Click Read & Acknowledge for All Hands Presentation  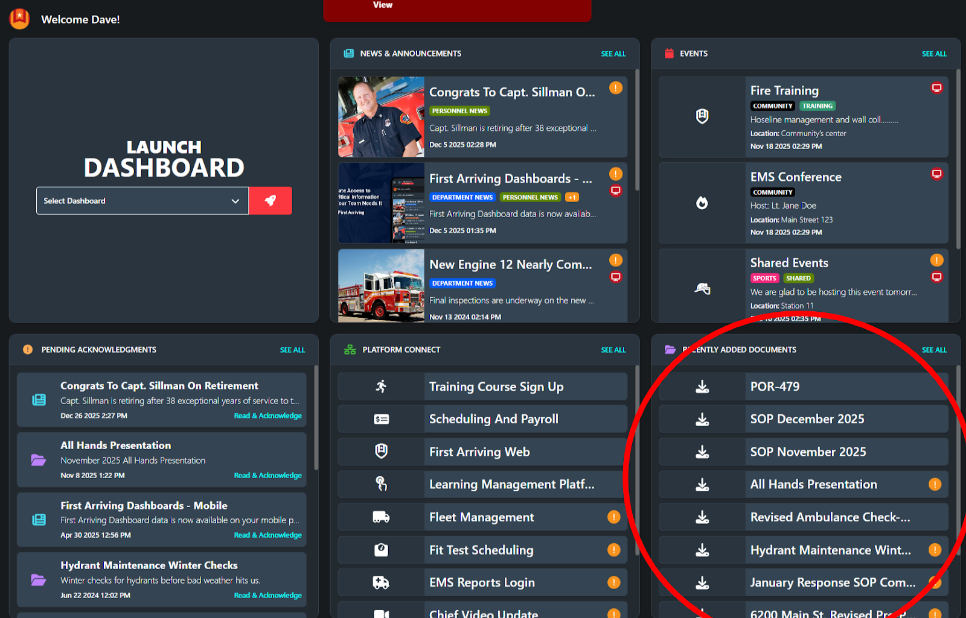point(267,475)
